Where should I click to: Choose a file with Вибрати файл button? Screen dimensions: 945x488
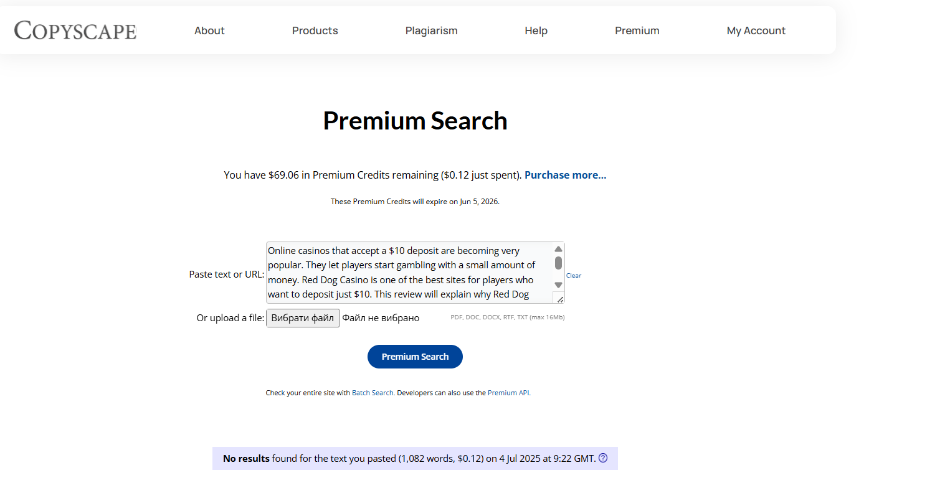point(303,318)
